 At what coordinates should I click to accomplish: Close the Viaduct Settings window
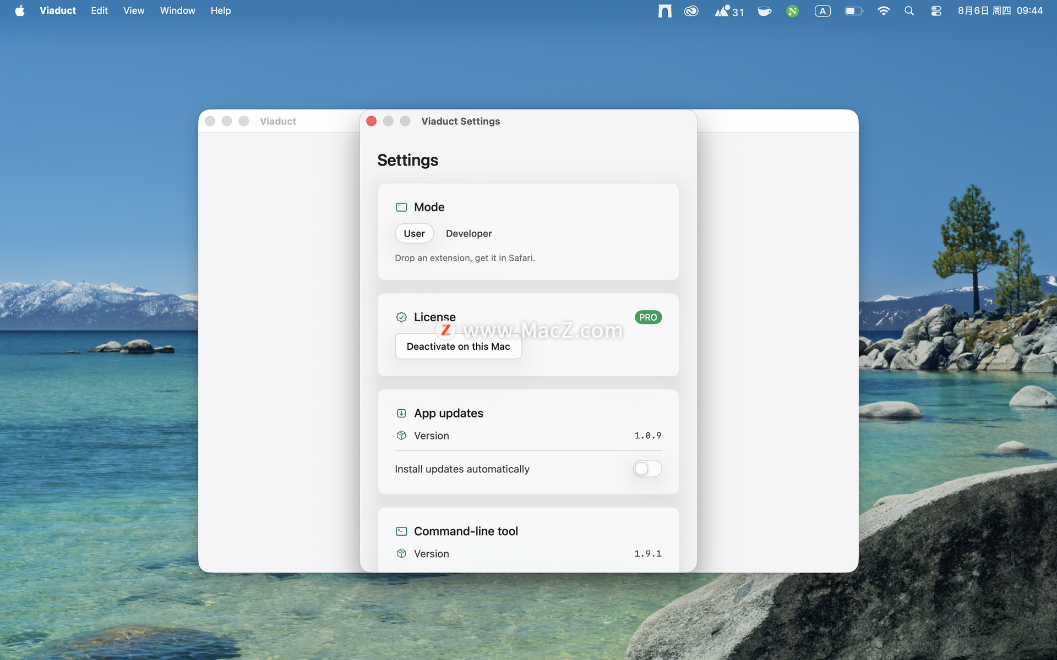click(x=372, y=121)
